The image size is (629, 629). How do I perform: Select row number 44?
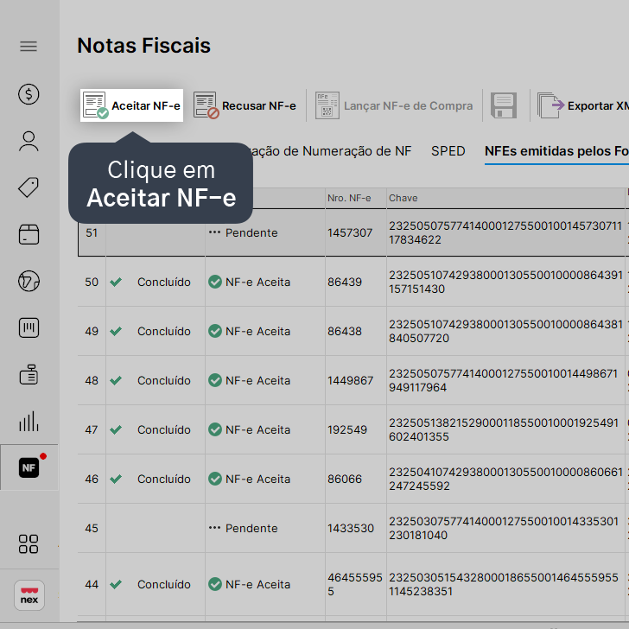click(x=92, y=584)
